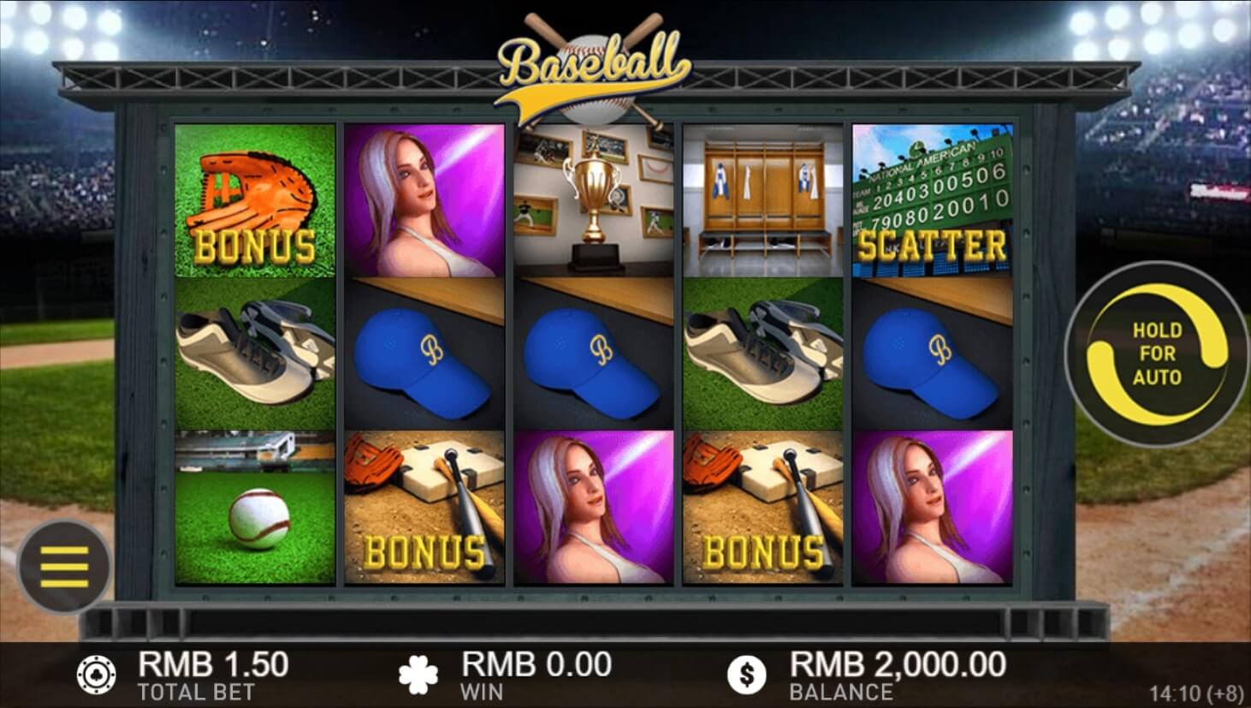Click the cleats symbol in fourth reel
The width and height of the screenshot is (1251, 708).
pyautogui.click(x=763, y=354)
